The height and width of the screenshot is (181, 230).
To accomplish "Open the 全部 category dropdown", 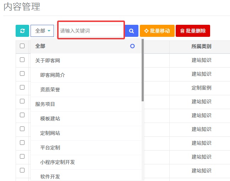I will 42,31.
